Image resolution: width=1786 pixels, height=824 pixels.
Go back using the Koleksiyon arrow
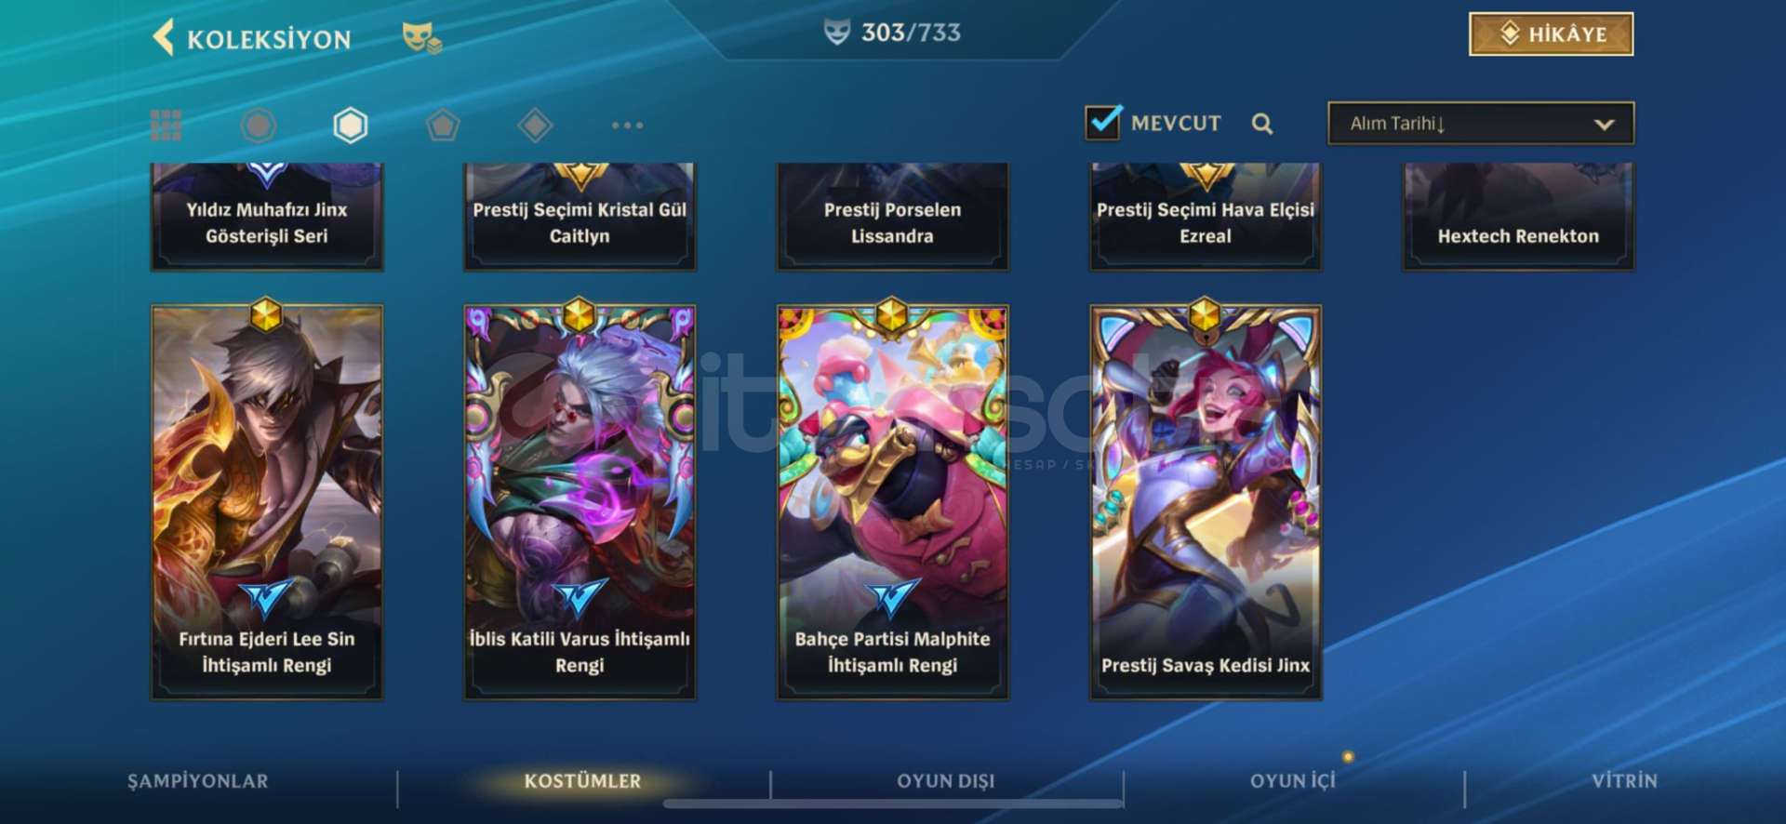point(164,38)
